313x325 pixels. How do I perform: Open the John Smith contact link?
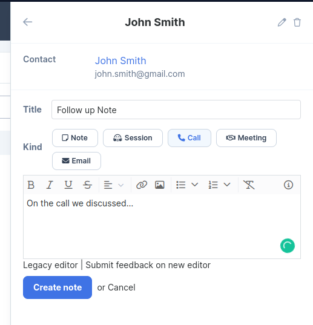[x=120, y=61]
